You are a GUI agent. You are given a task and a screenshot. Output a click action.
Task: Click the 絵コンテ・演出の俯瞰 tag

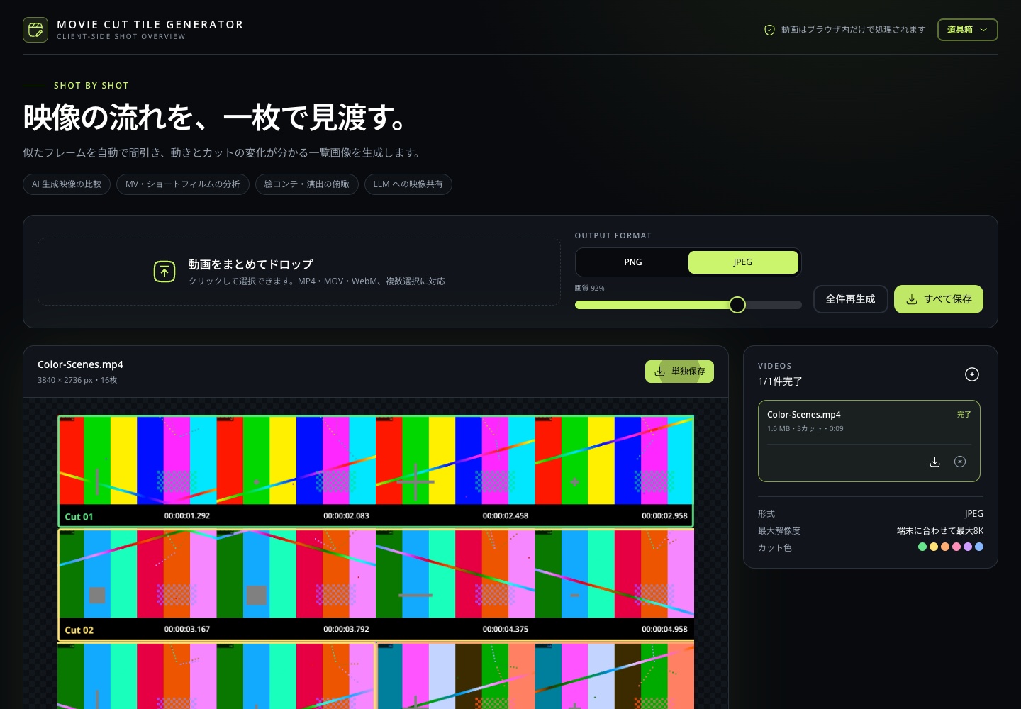(x=307, y=184)
